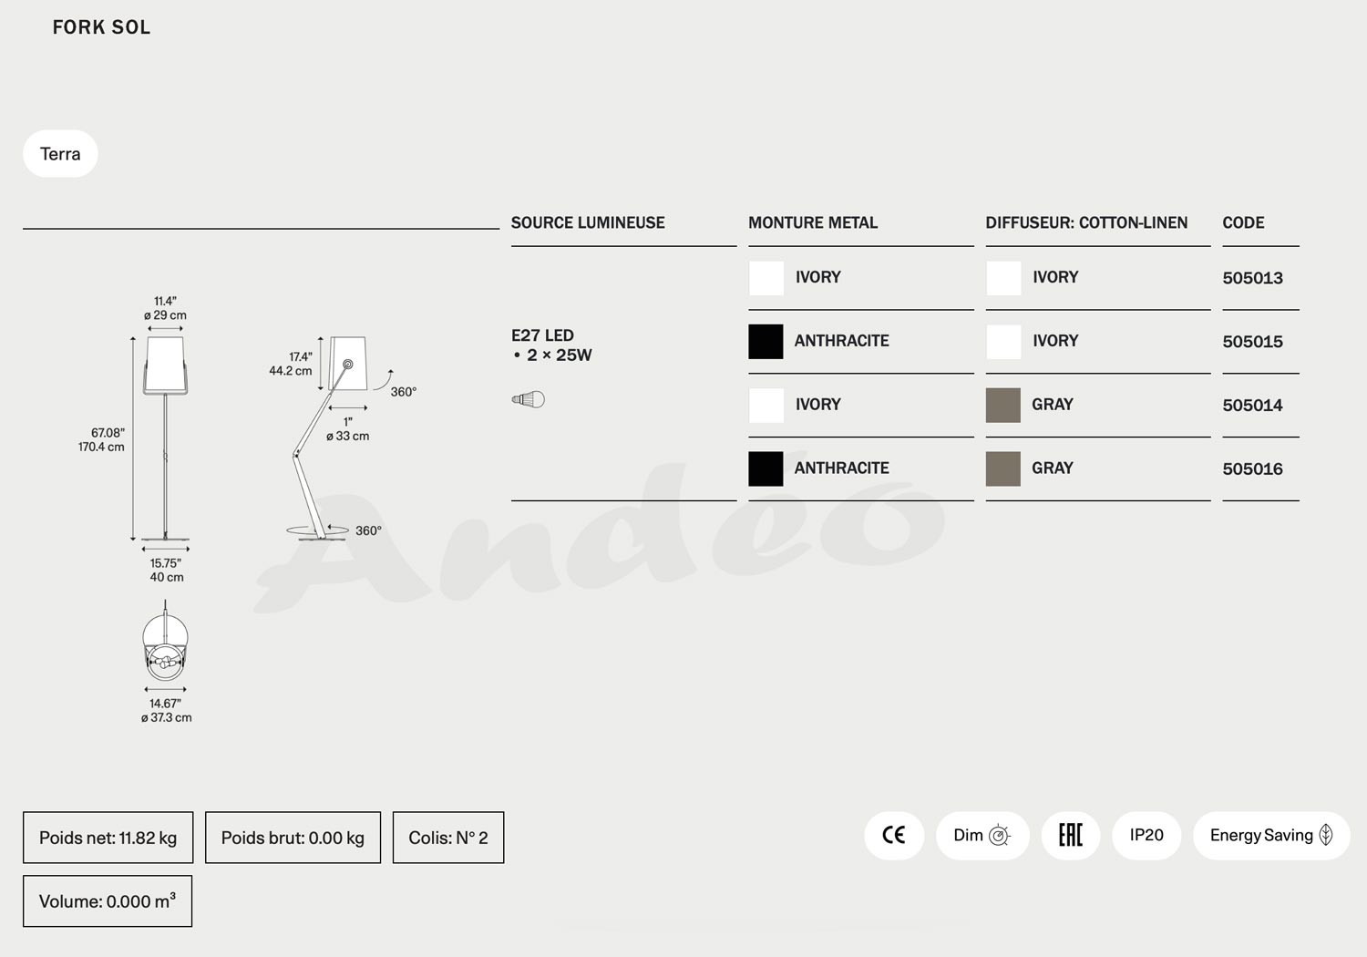Click the top view lamp drawing
The height and width of the screenshot is (957, 1367).
(x=165, y=642)
